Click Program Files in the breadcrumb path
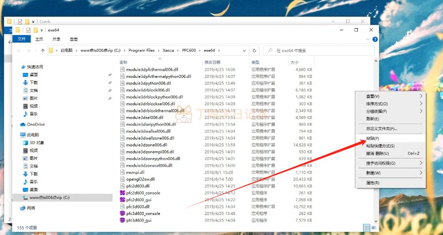The image size is (443, 235). click(142, 50)
